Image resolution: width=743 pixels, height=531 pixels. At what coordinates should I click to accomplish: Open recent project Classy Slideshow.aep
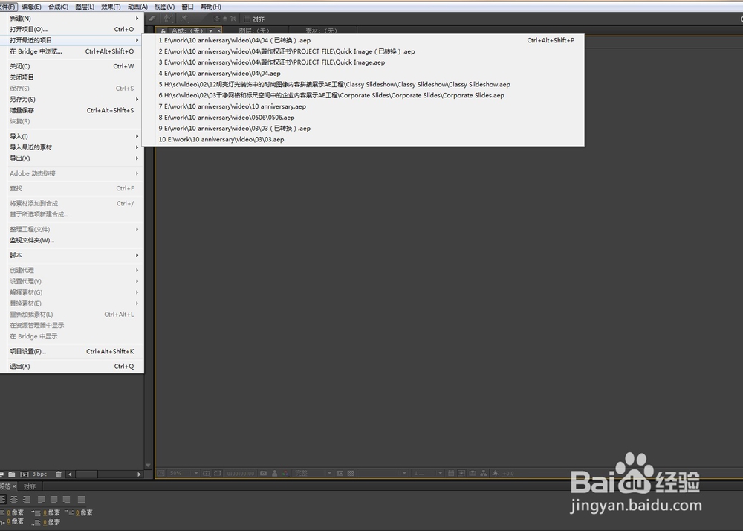click(x=363, y=84)
